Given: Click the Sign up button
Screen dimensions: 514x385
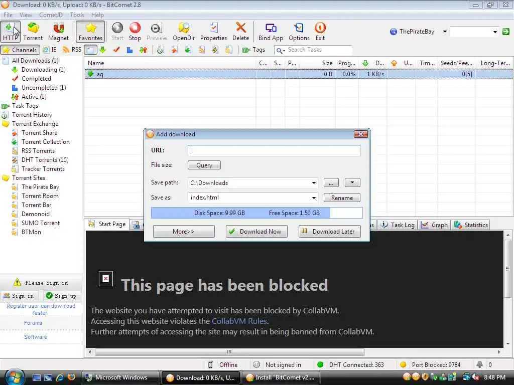Looking at the screenshot, I should tap(61, 296).
